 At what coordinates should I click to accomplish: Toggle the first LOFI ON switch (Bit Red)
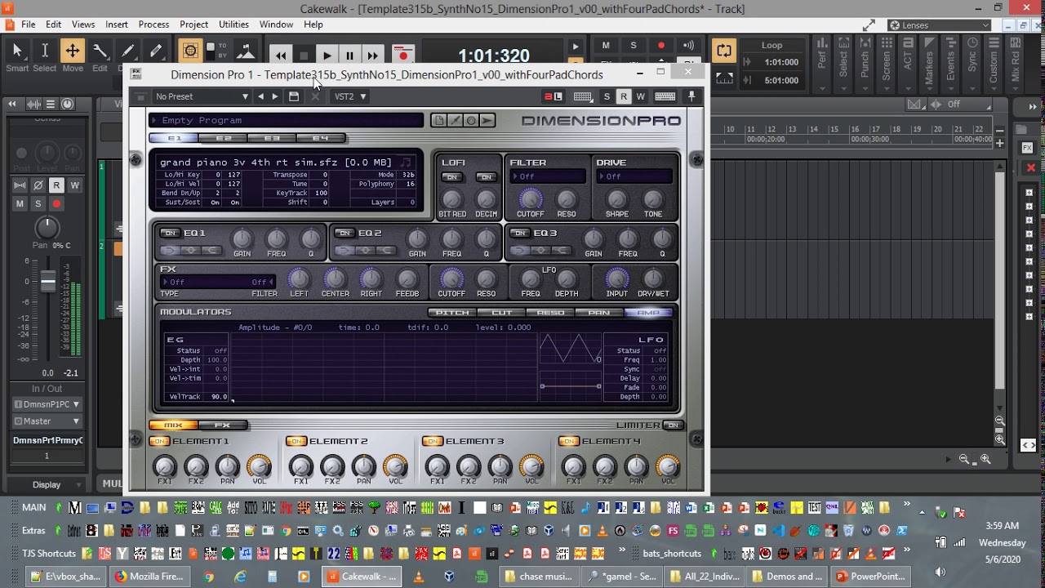(x=451, y=177)
